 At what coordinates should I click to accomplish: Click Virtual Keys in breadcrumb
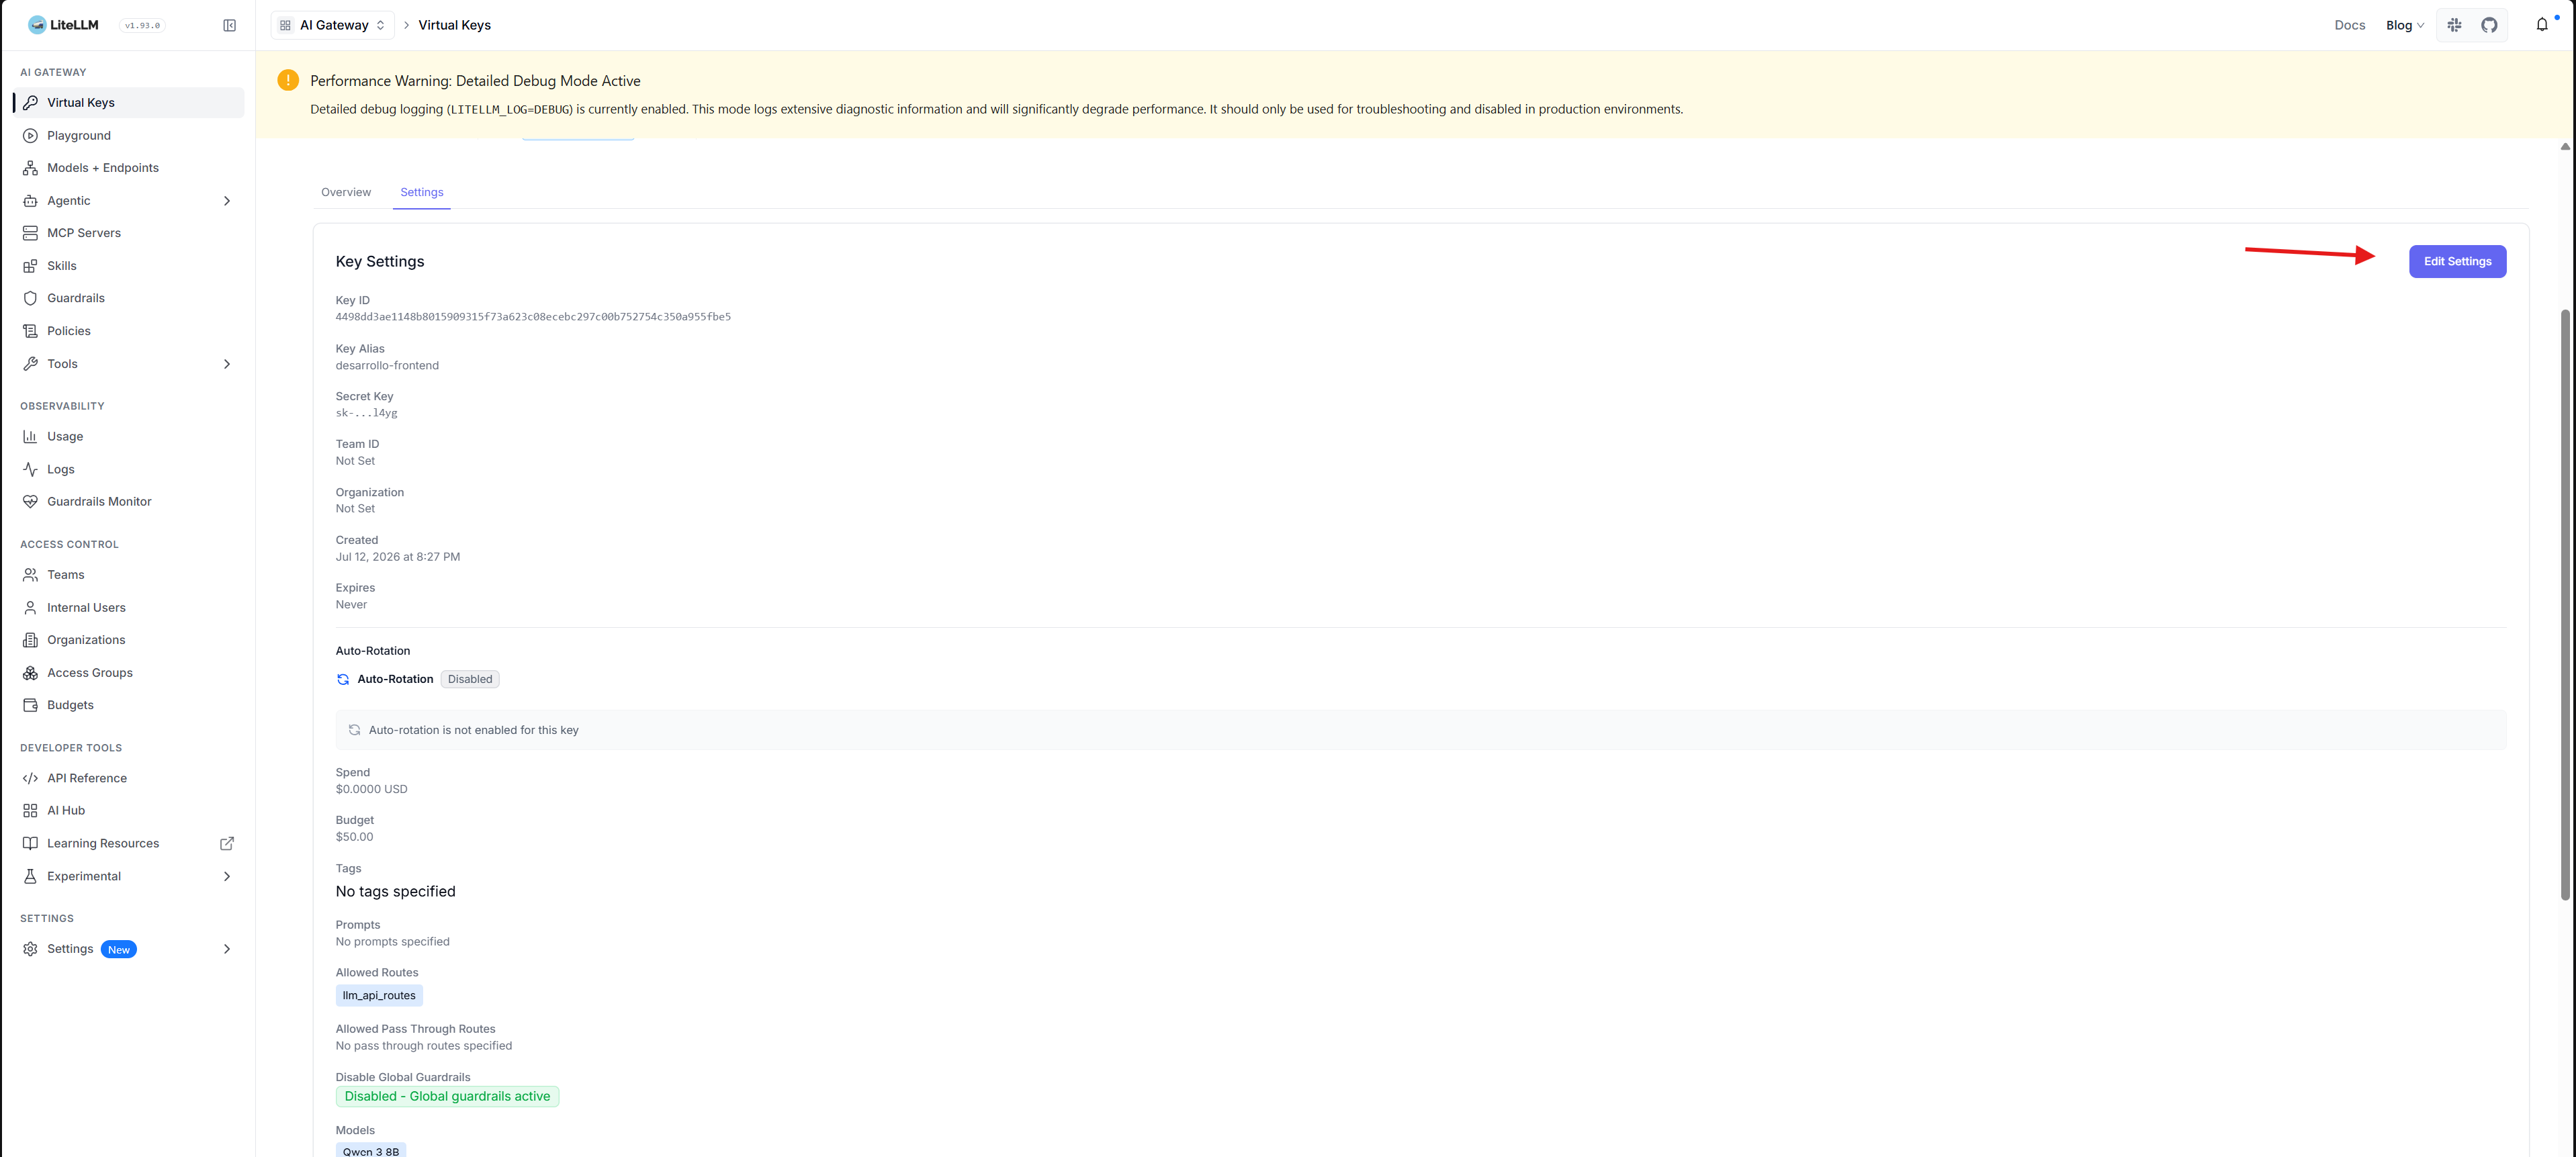click(454, 25)
